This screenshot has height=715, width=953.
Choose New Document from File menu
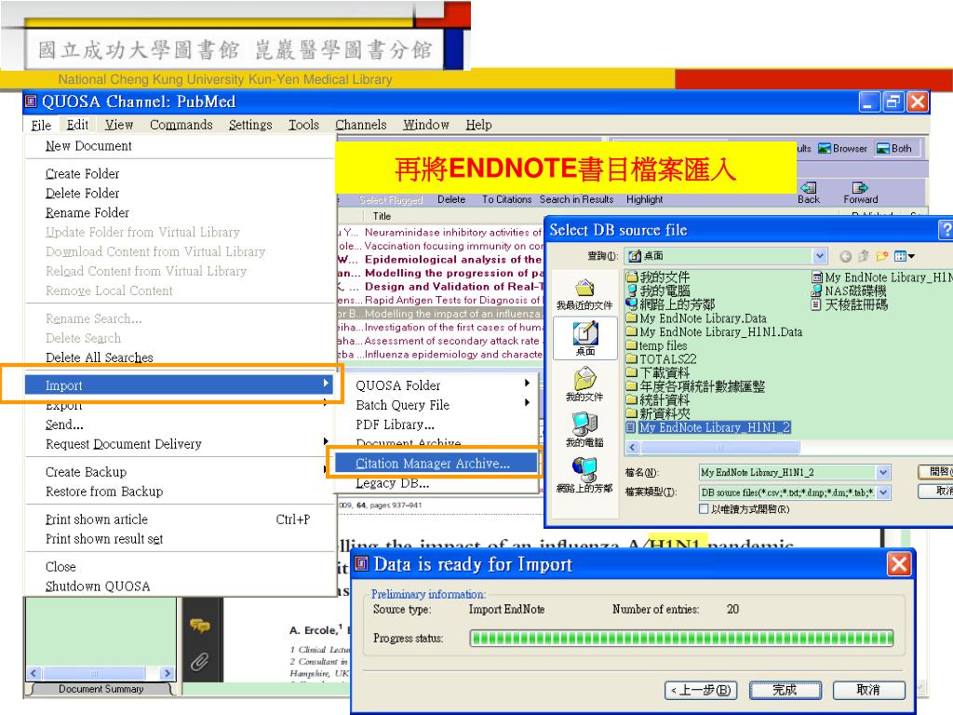88,146
